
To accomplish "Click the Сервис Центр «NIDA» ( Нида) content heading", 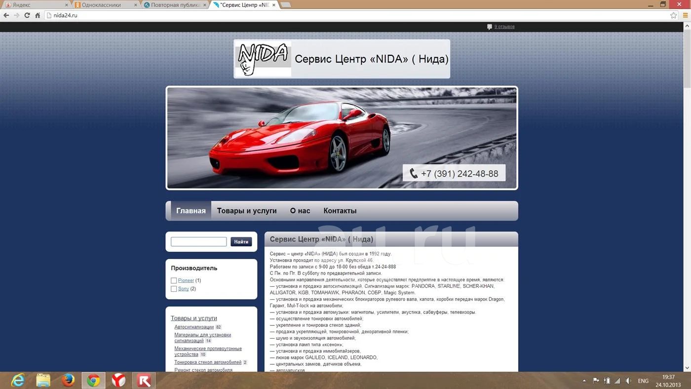I will click(321, 239).
